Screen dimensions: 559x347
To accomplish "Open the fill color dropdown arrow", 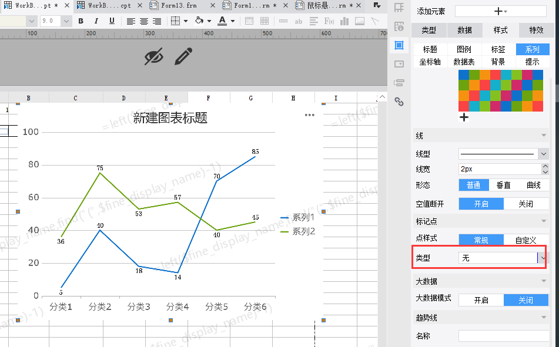I will tap(209, 21).
